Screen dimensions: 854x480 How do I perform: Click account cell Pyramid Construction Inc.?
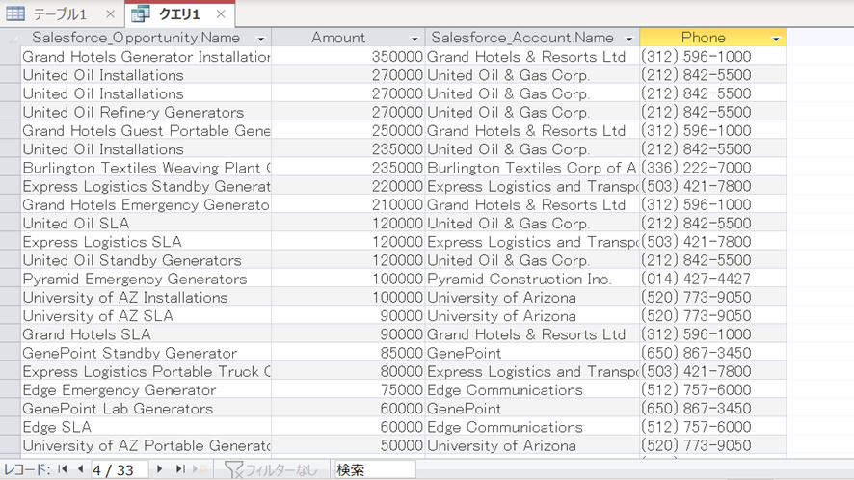click(532, 279)
